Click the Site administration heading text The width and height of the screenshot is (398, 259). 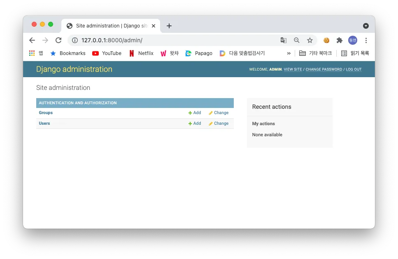63,87
